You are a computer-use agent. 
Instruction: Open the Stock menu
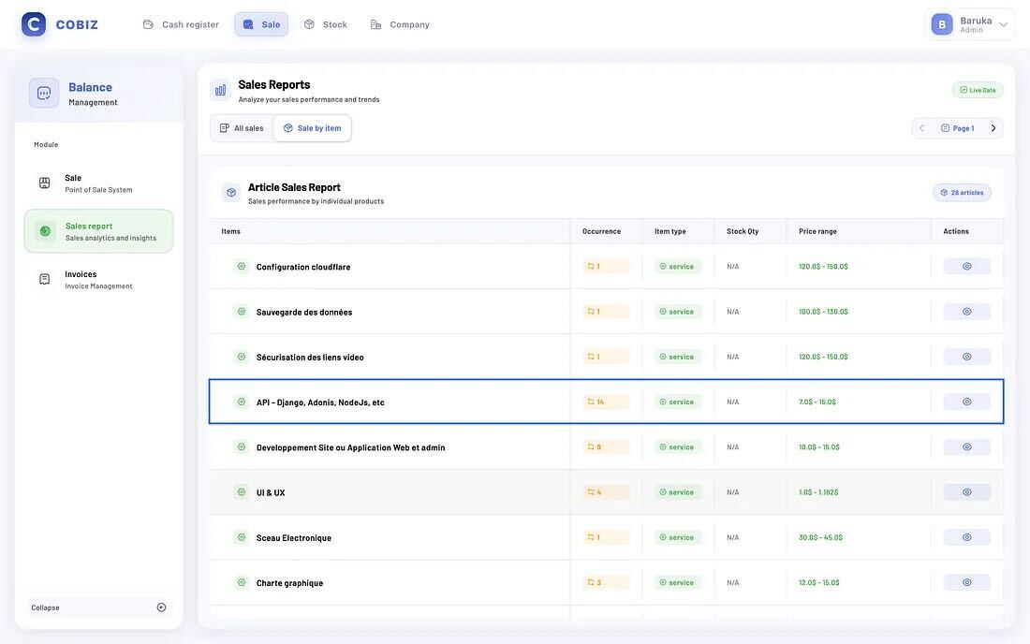coord(326,24)
